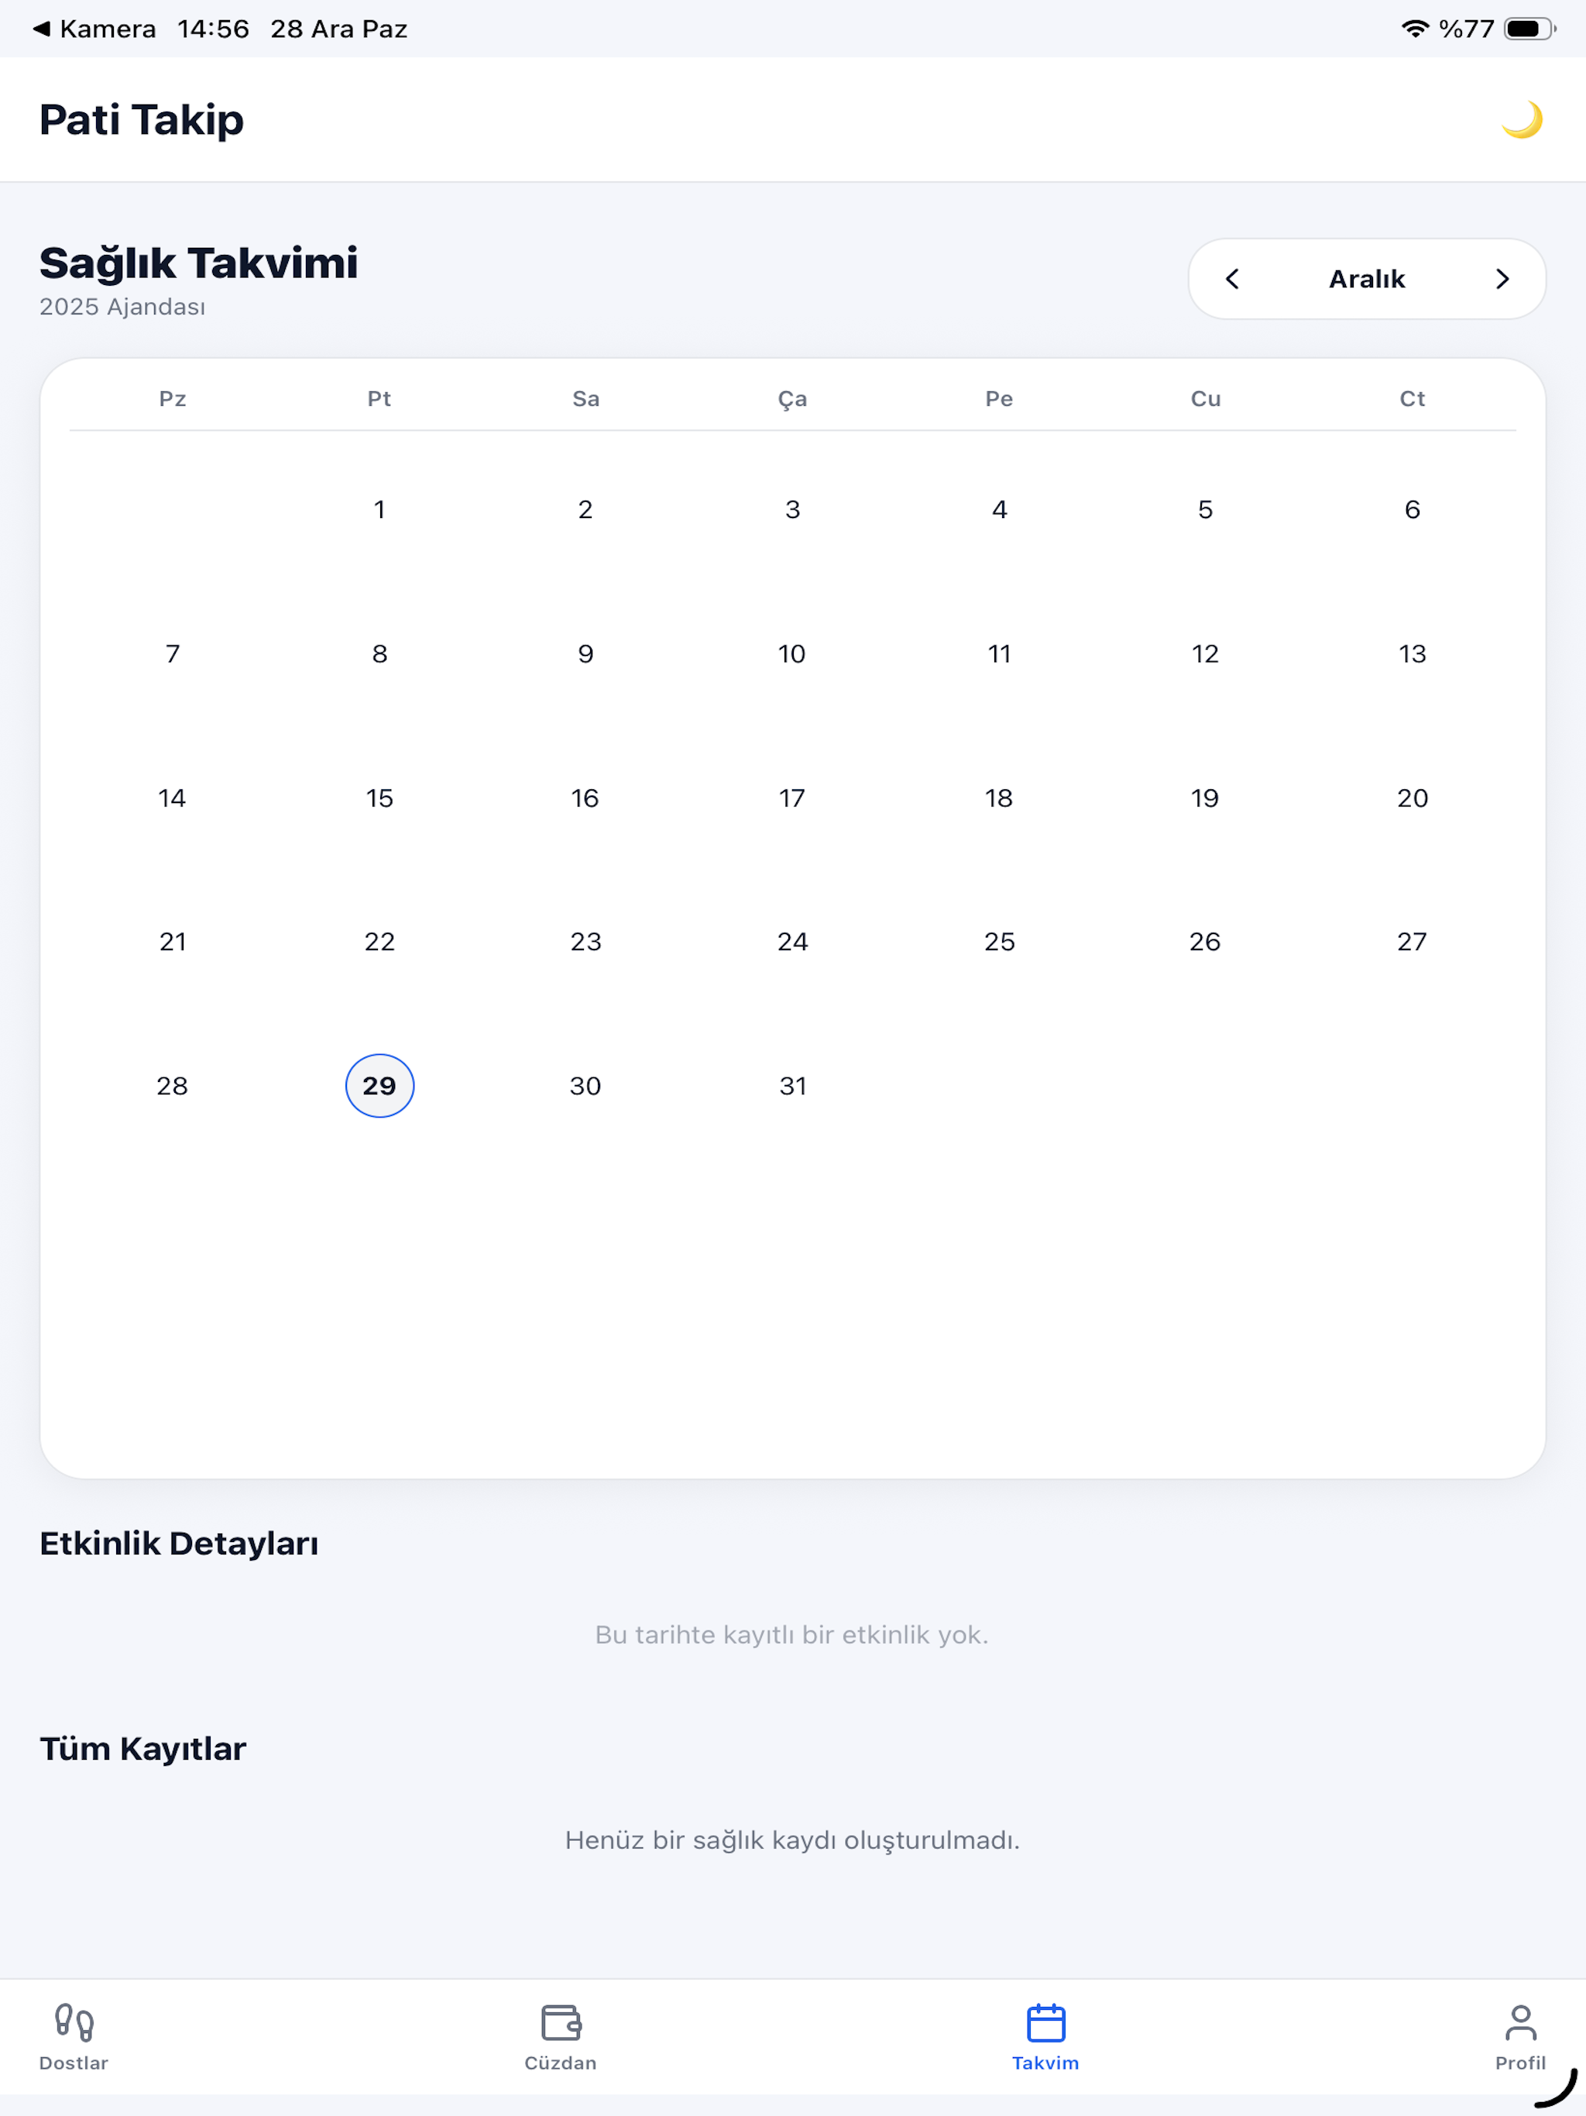Tap the Aralık month label
Screen dimensions: 1586x2116
pos(1367,278)
